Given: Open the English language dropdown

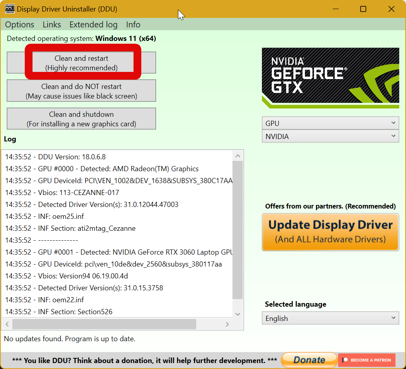Looking at the screenshot, I should (x=330, y=318).
